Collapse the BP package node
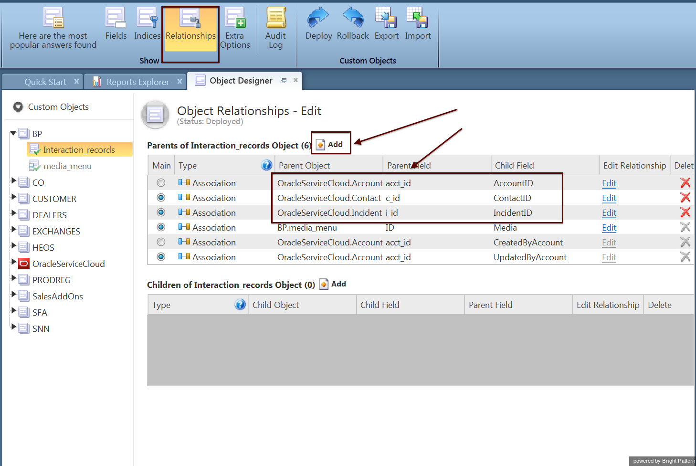The height and width of the screenshot is (466, 696). point(13,133)
